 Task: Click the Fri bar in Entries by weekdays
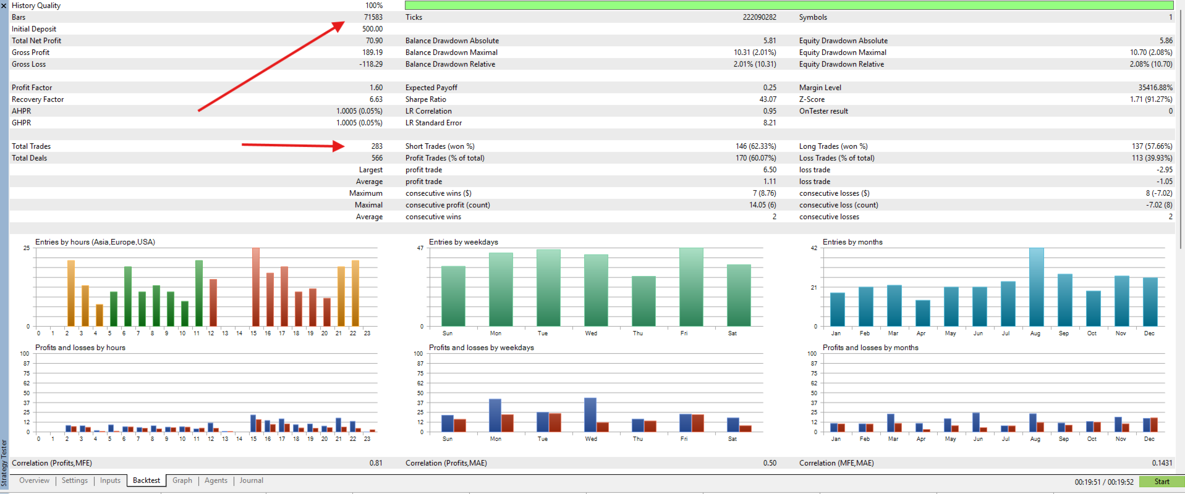pyautogui.click(x=691, y=287)
